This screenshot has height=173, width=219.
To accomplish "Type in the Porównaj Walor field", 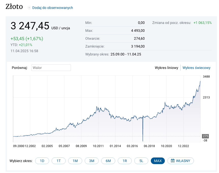I will tap(51, 68).
